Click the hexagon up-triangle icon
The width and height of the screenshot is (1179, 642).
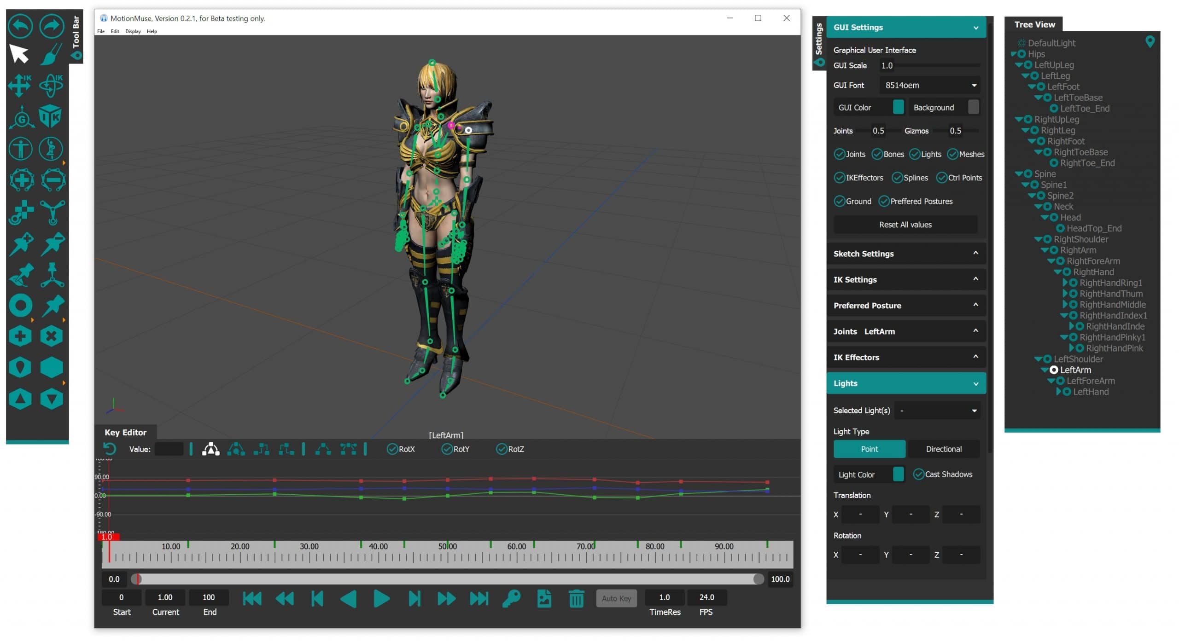coord(20,399)
